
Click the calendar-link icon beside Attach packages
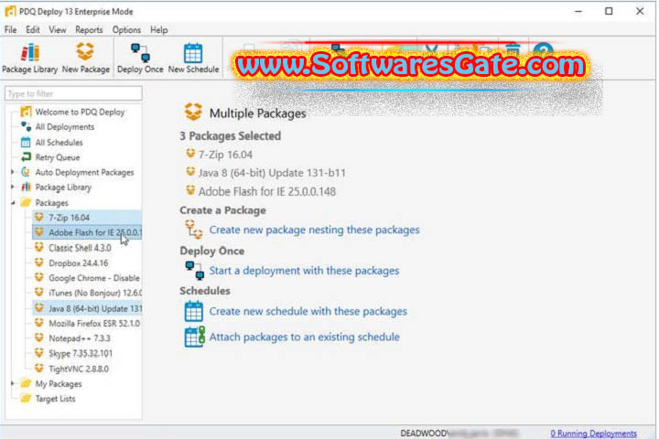coord(194,337)
